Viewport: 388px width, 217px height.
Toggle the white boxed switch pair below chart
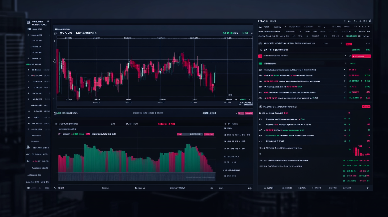209,113
